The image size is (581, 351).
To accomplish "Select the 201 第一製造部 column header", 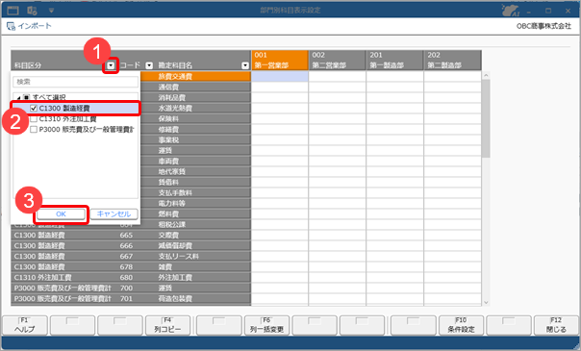I will tap(395, 61).
